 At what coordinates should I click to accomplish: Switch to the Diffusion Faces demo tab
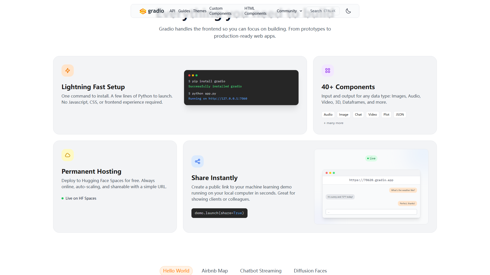(310, 271)
